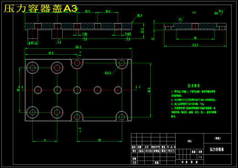Select the R0.6 leader label top right of section
Viewport: 238px width, 168px height.
tap(140, 16)
